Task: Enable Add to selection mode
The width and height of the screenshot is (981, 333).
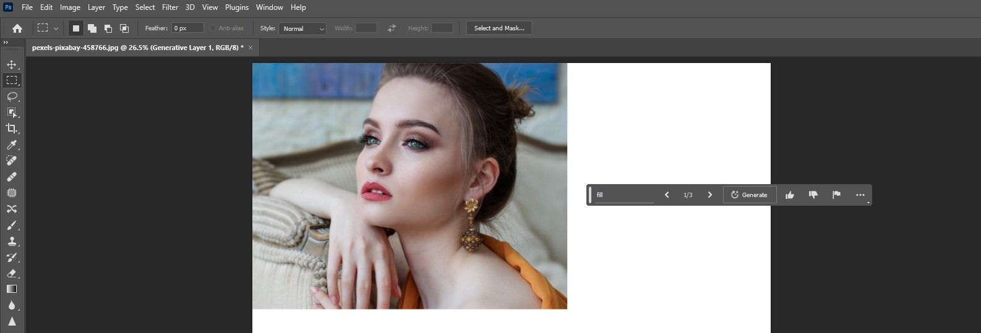Action: point(92,28)
